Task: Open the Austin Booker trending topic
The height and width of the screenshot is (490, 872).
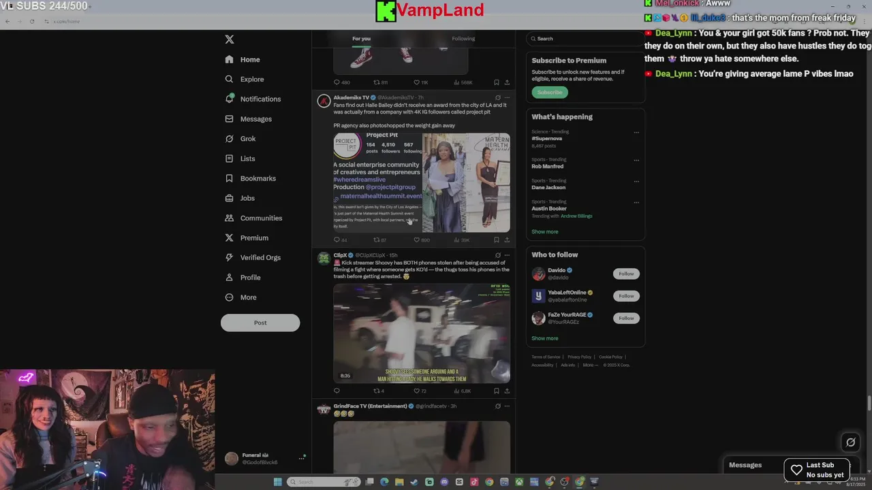Action: [549, 208]
